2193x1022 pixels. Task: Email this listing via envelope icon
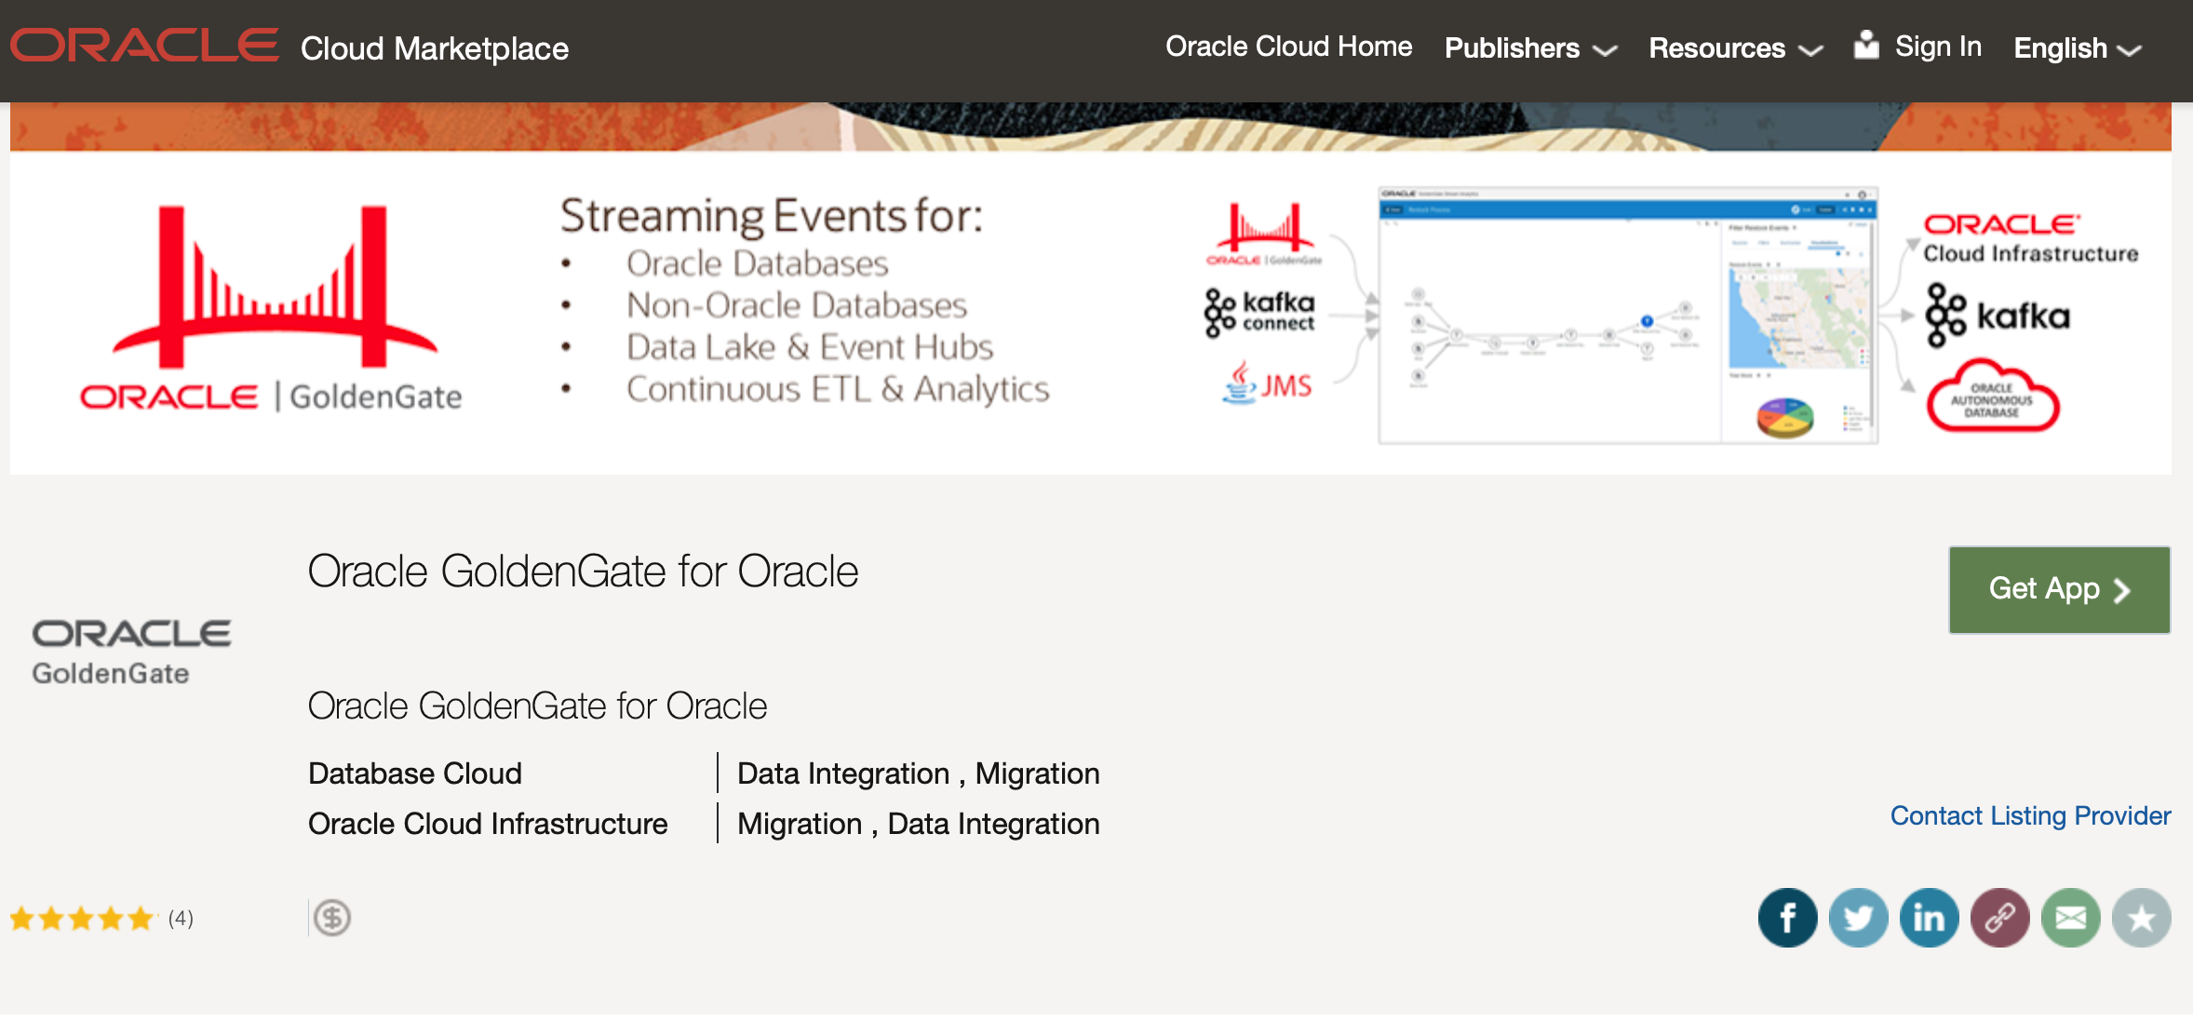click(2070, 918)
